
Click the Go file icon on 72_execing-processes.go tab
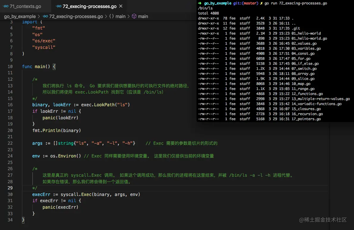(x=59, y=6)
